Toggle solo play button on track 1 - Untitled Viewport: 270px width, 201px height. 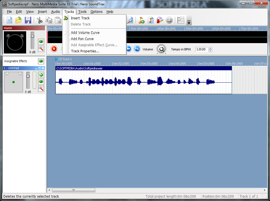[x=41, y=75]
